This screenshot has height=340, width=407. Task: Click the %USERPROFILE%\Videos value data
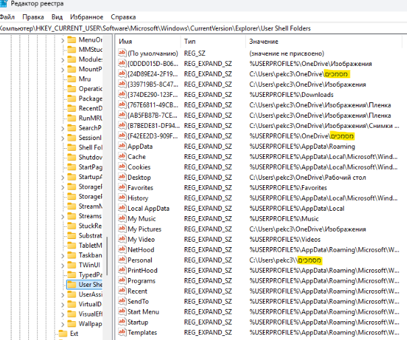[x=285, y=240]
